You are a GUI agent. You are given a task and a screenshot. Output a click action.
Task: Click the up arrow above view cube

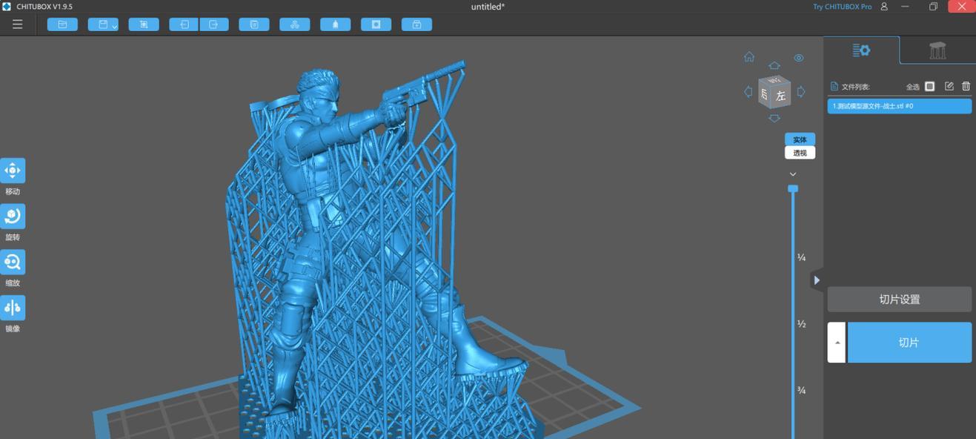[774, 66]
